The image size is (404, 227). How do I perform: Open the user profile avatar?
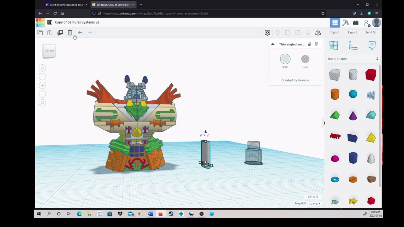tap(376, 23)
